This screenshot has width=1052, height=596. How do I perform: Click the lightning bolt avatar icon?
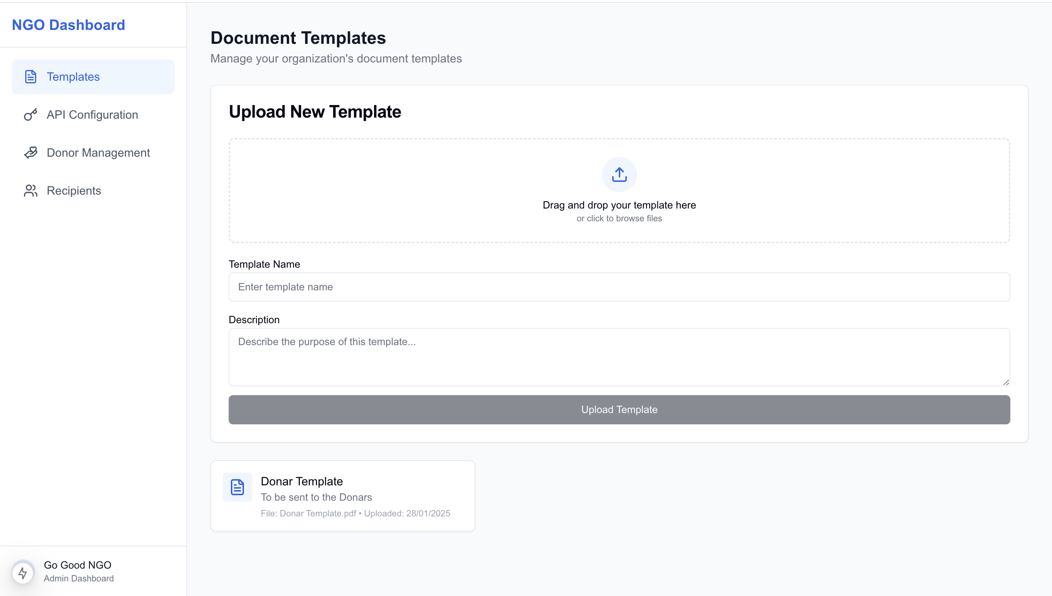tap(23, 572)
